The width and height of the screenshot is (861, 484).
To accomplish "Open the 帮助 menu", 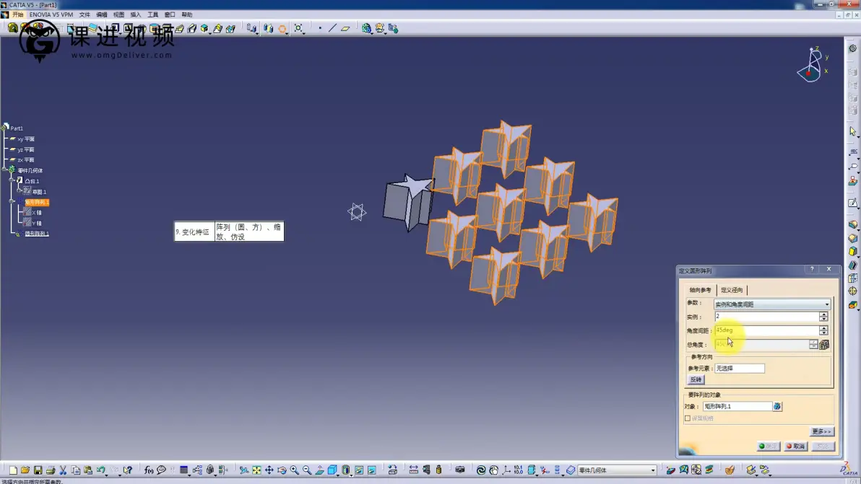I will pos(186,15).
